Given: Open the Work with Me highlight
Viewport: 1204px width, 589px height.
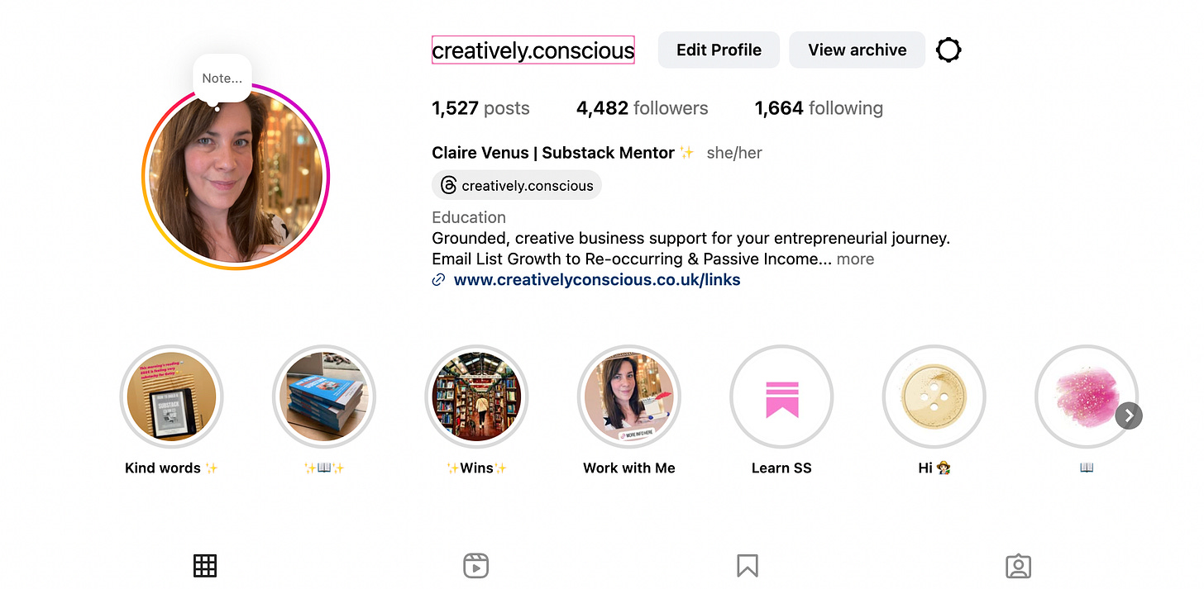Looking at the screenshot, I should click(x=629, y=397).
